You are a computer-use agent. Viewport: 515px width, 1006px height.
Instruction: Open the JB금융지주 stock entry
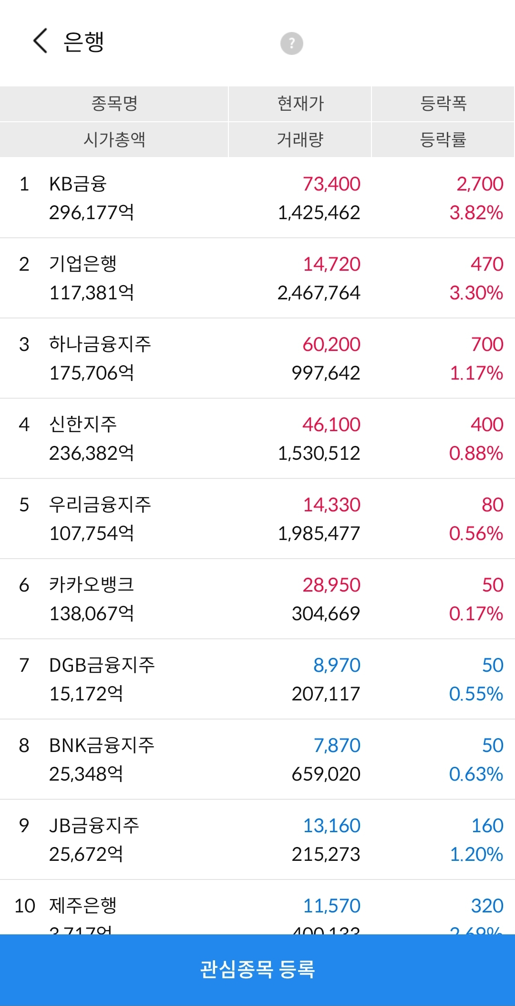(257, 839)
